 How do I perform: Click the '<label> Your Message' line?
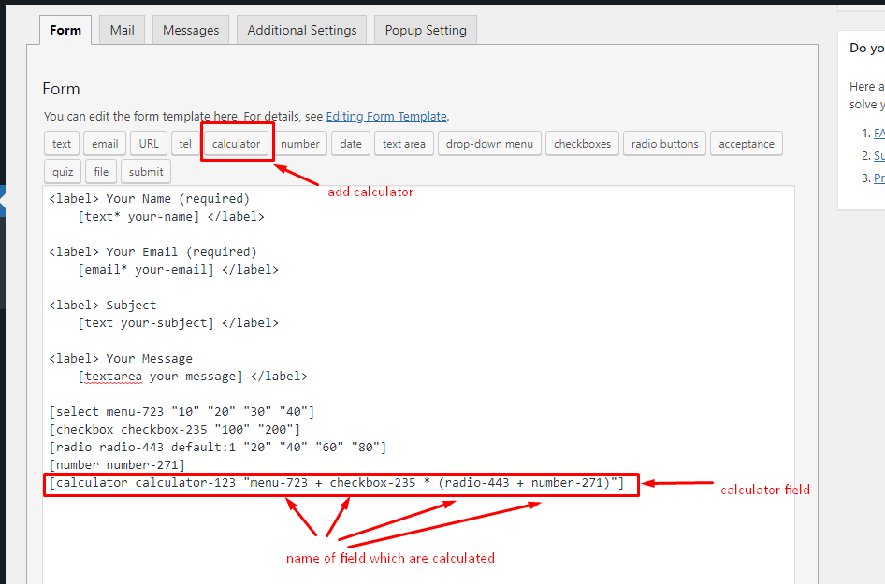(121, 359)
